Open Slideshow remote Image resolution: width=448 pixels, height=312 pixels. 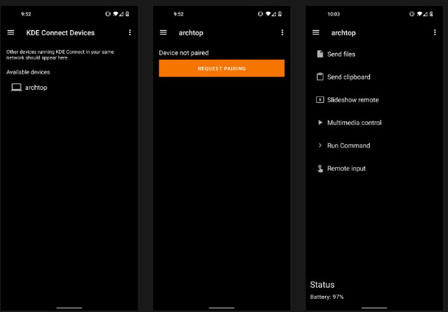tap(353, 100)
